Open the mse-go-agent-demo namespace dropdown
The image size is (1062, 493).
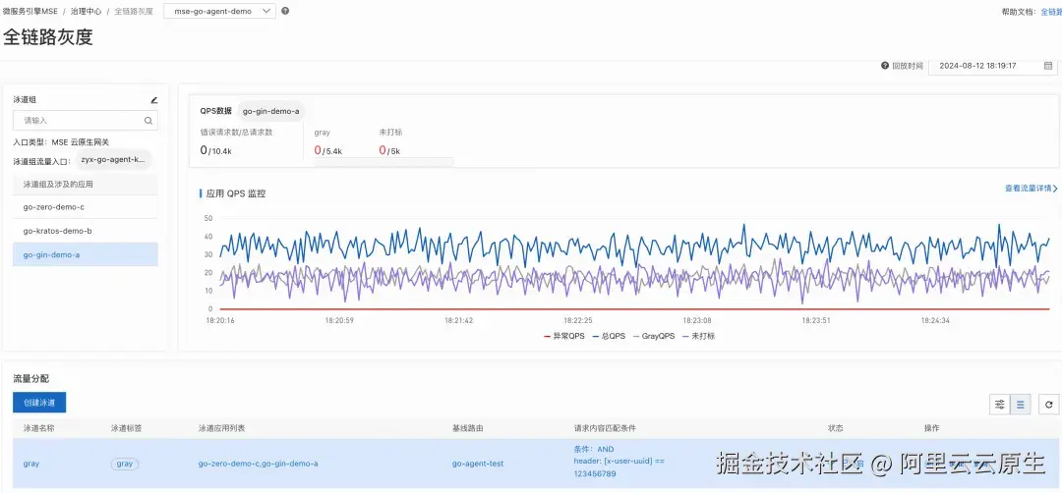tap(219, 11)
